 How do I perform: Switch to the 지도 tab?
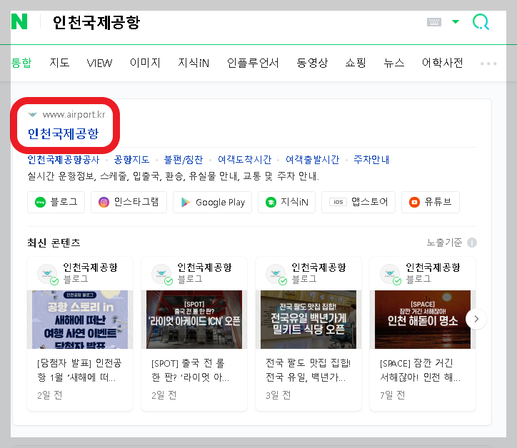click(59, 63)
